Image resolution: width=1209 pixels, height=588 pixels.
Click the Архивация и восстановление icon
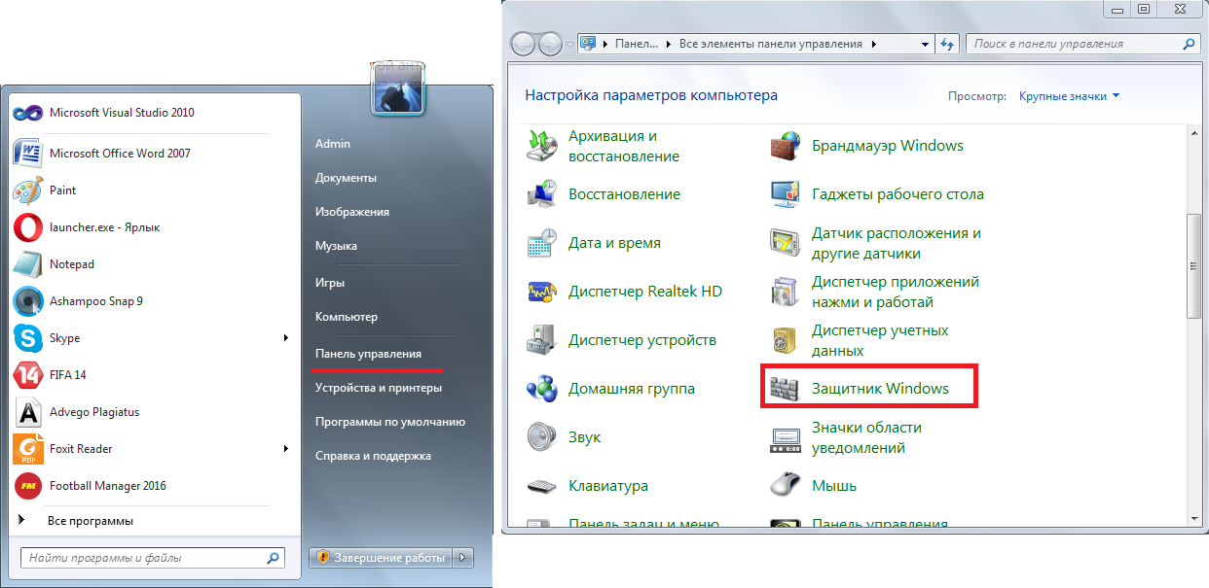coord(542,146)
